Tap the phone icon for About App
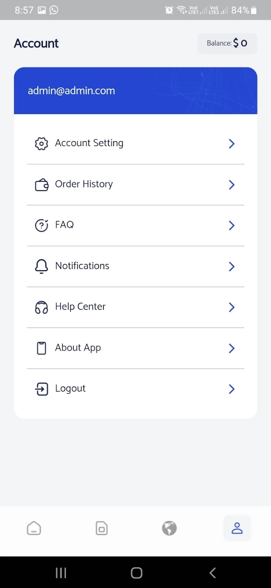The height and width of the screenshot is (588, 271). 41,348
